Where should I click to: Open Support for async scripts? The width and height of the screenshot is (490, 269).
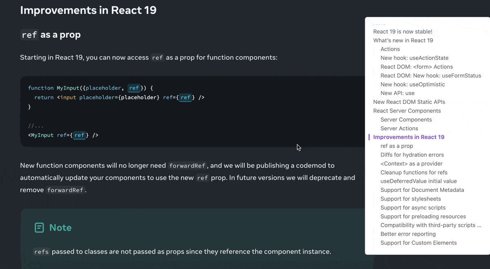tap(413, 207)
